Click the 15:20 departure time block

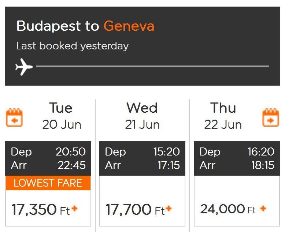click(x=142, y=158)
